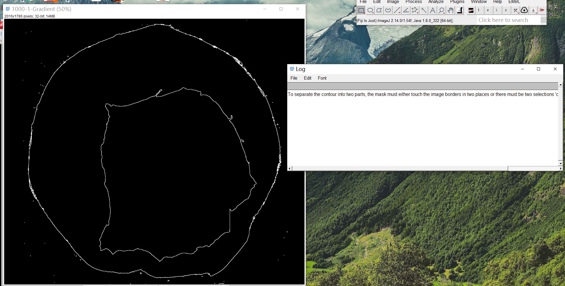Activate the Angle tool
This screenshot has width=565, height=286.
tap(406, 11)
